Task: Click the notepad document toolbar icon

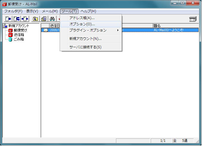Action: (44, 19)
